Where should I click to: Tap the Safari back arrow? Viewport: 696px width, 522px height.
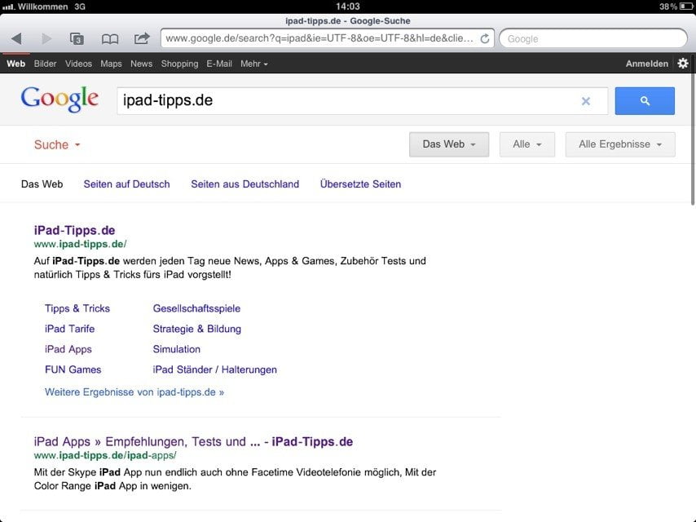point(16,38)
